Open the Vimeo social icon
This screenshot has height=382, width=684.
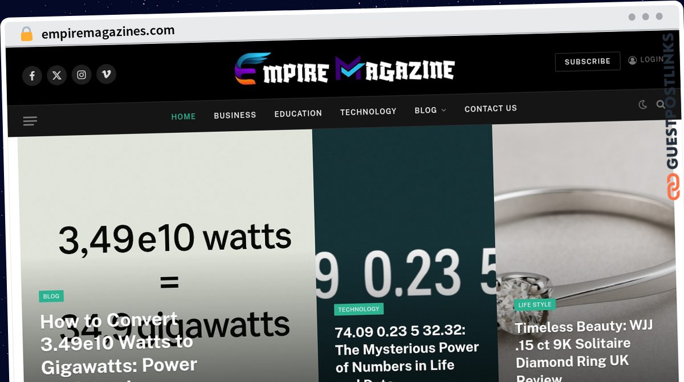[x=106, y=74]
